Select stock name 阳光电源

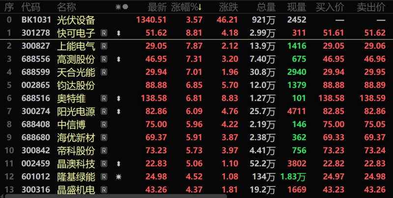pos(76,111)
